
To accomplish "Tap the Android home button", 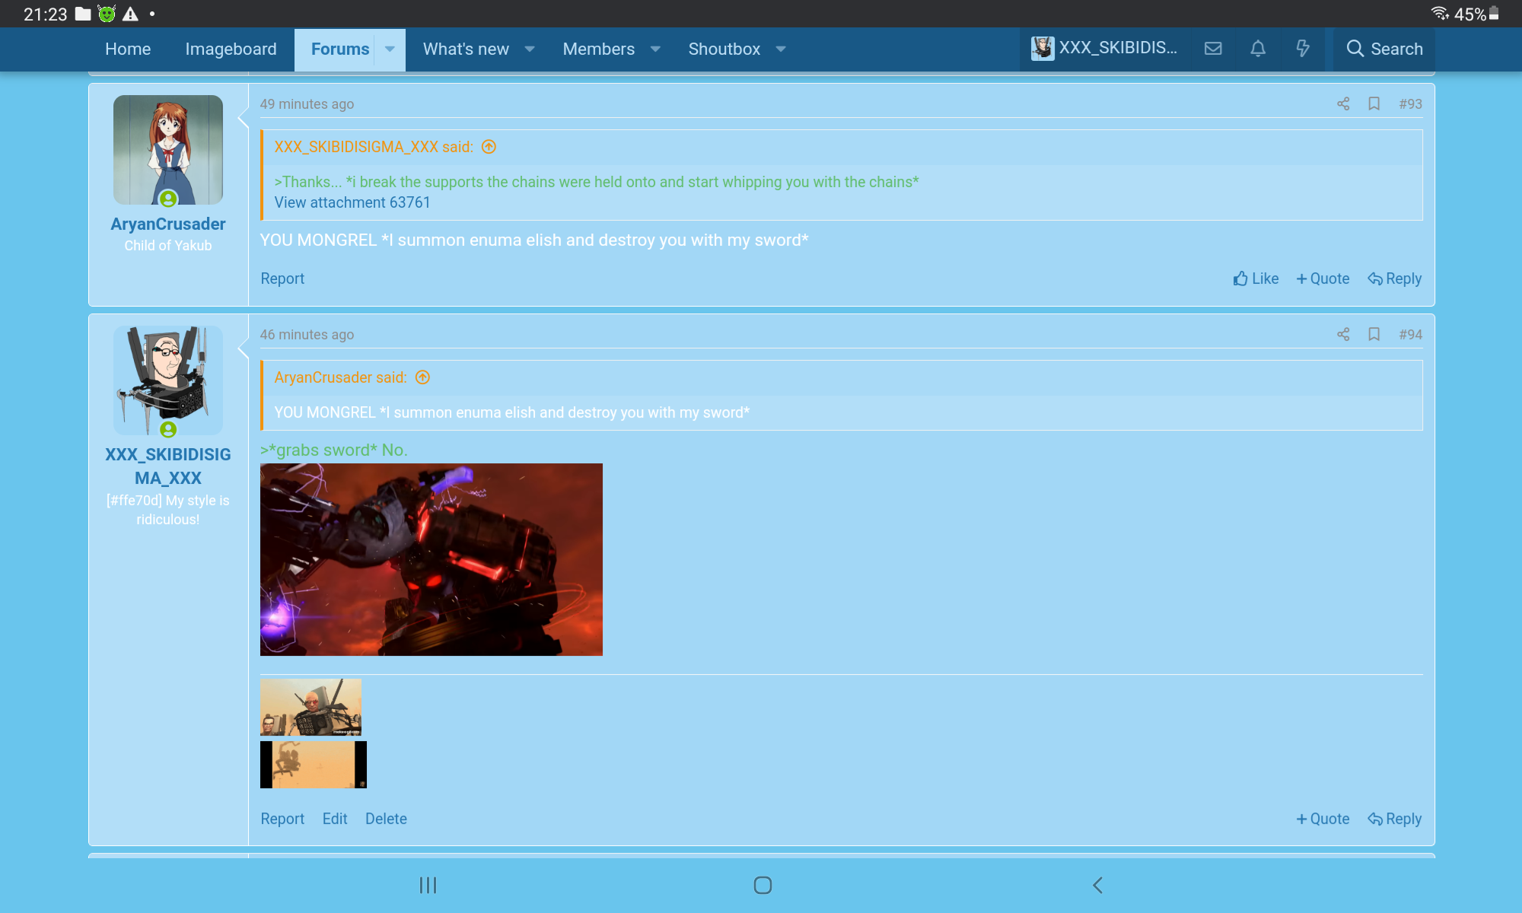I will point(763,885).
